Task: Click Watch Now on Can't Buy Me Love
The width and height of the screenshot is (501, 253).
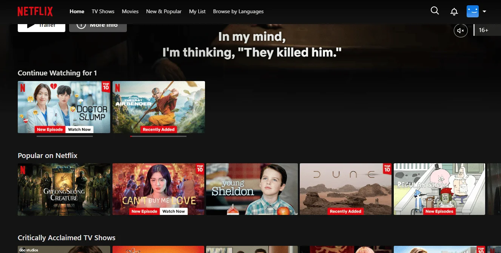Action: point(174,212)
